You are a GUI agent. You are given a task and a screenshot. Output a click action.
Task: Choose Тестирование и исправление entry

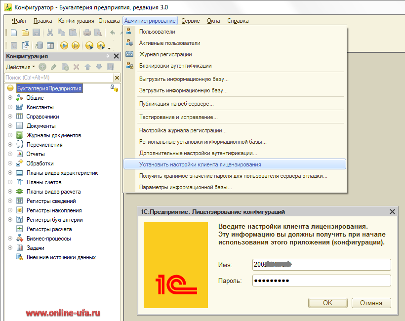[235, 117]
